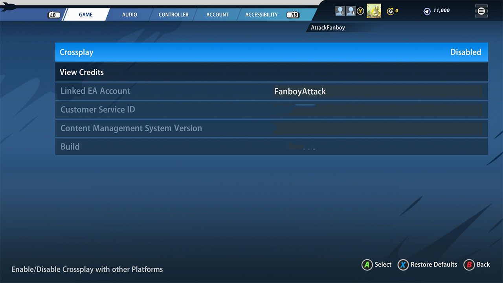Open the hamburger menu icon
Image resolution: width=503 pixels, height=283 pixels.
[481, 11]
